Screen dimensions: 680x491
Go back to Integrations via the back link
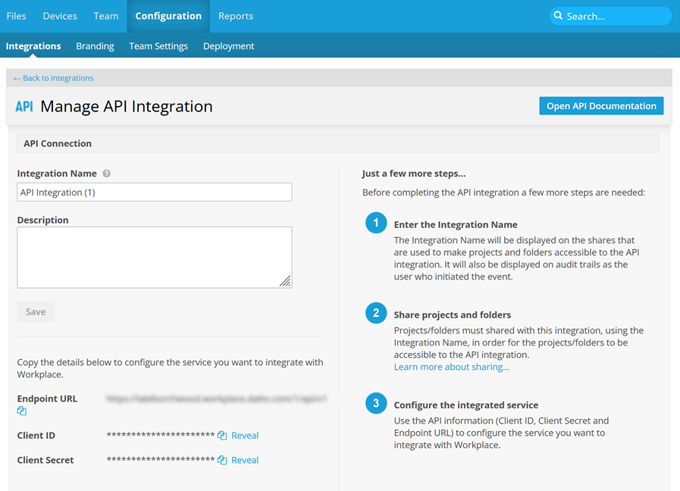click(54, 78)
